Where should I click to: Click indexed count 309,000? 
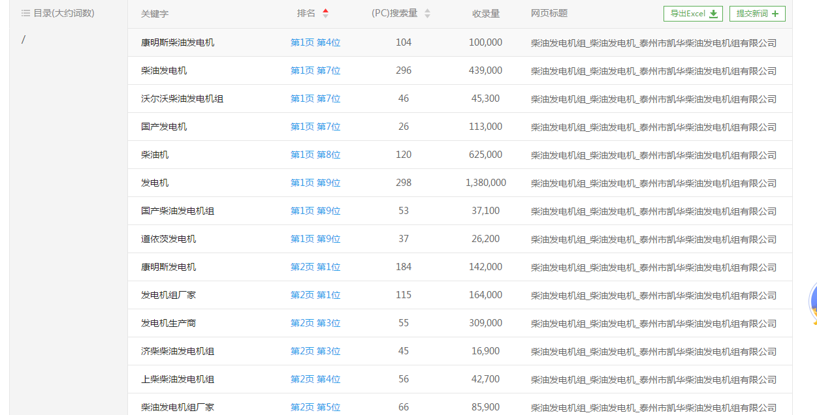[486, 323]
